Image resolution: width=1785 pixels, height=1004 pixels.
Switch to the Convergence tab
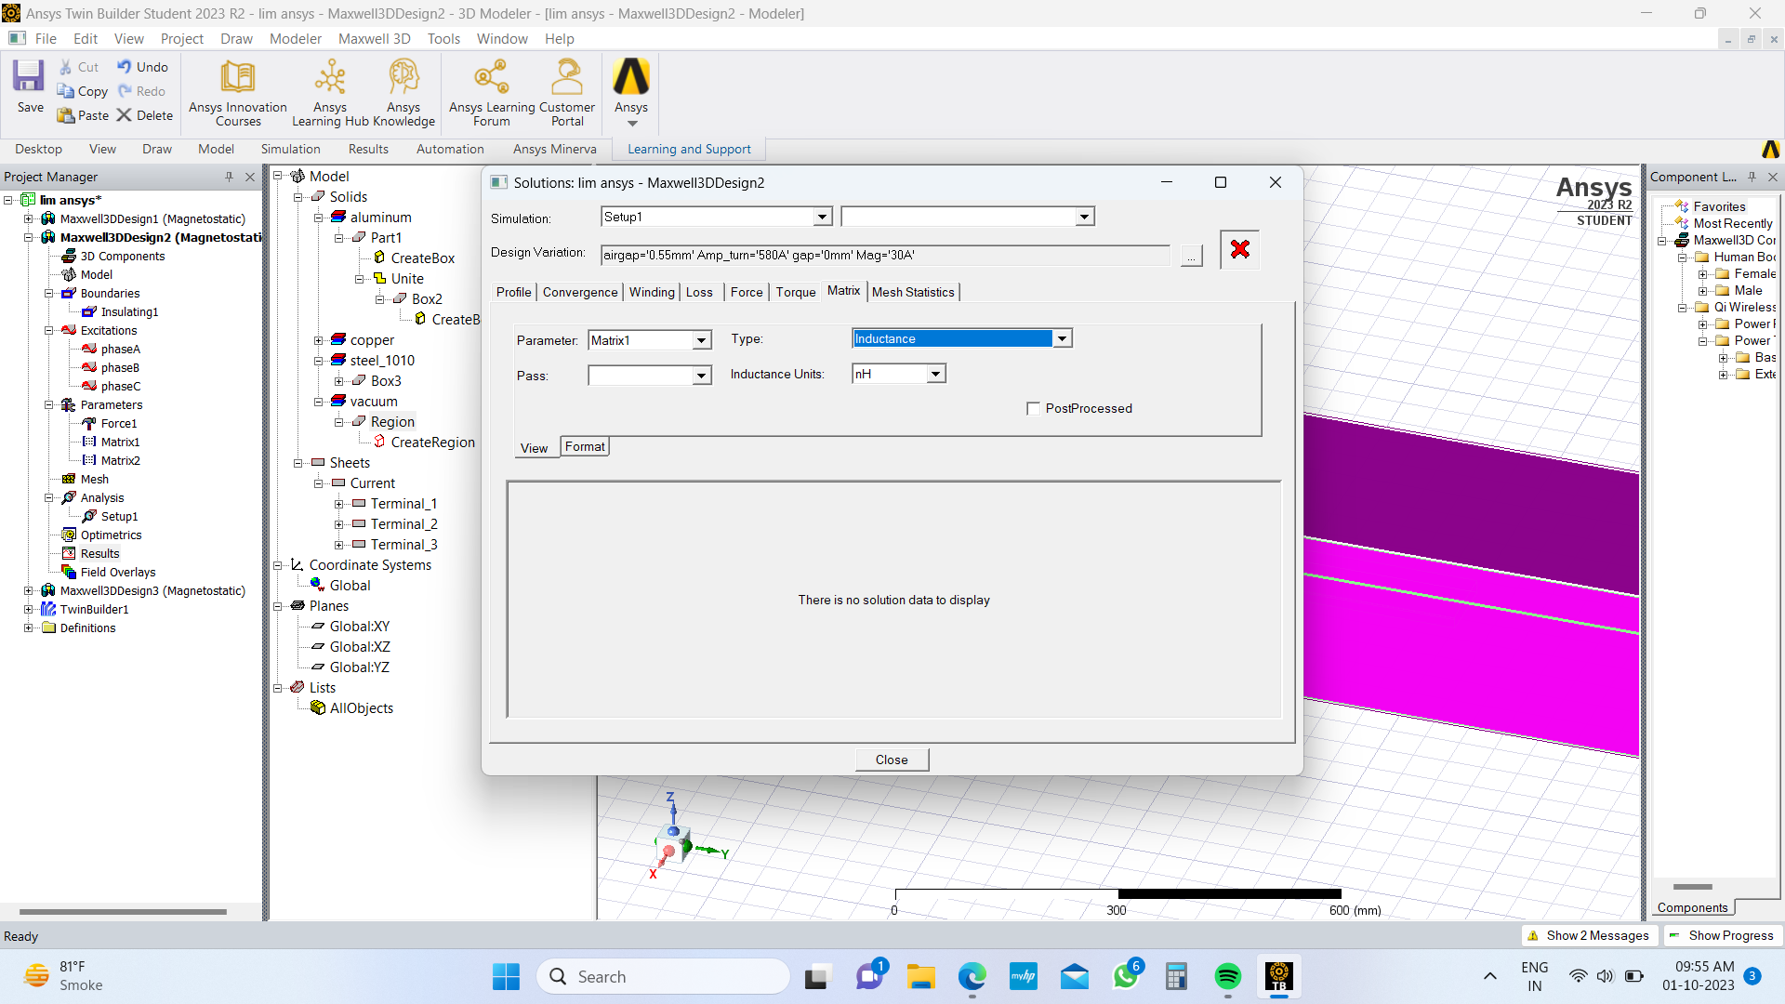[579, 292]
